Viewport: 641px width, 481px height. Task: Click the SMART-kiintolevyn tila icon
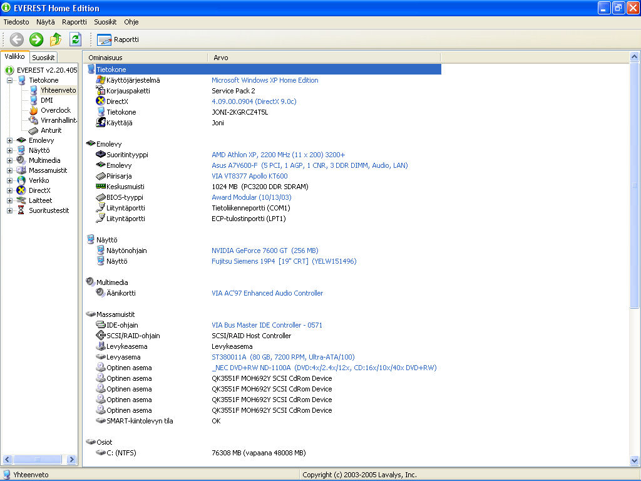click(x=101, y=420)
